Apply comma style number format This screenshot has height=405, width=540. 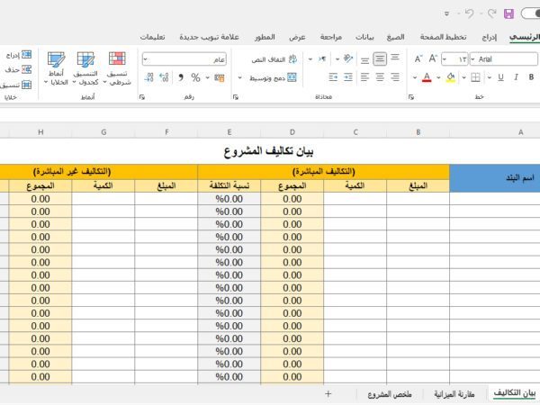(181, 77)
